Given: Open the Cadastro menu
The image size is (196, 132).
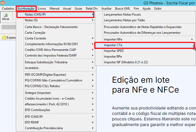Looking at the screenshot, I should pyautogui.click(x=8, y=9).
